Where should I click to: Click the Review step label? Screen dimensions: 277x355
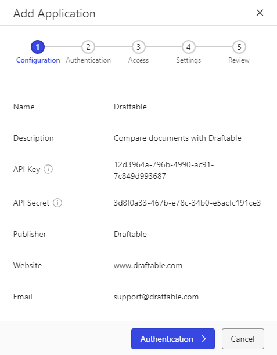pos(239,60)
